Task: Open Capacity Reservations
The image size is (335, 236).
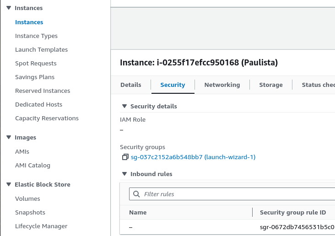Action: 47,118
